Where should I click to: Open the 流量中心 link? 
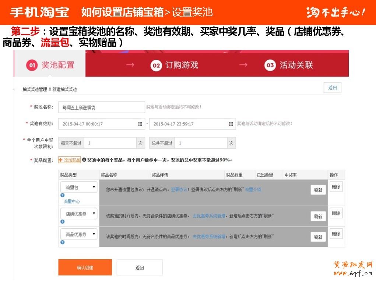point(71,202)
